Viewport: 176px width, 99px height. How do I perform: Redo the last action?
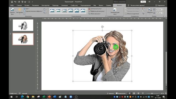19,2
